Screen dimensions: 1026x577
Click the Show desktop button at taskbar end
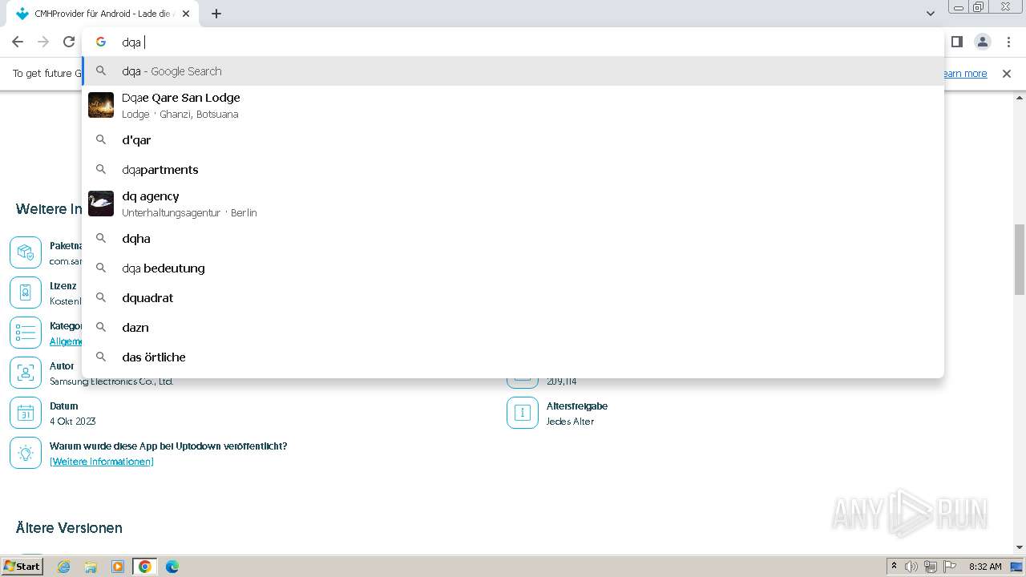[1017, 567]
